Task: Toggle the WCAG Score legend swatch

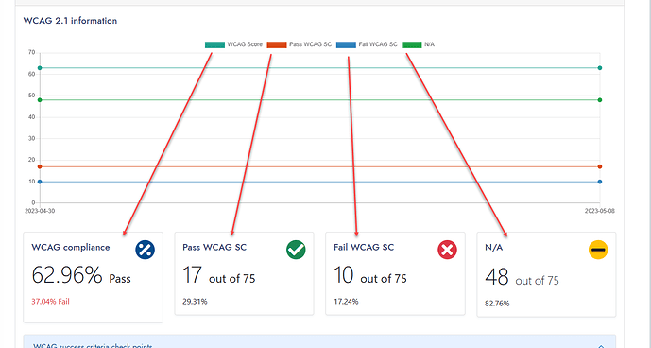Action: coord(214,44)
